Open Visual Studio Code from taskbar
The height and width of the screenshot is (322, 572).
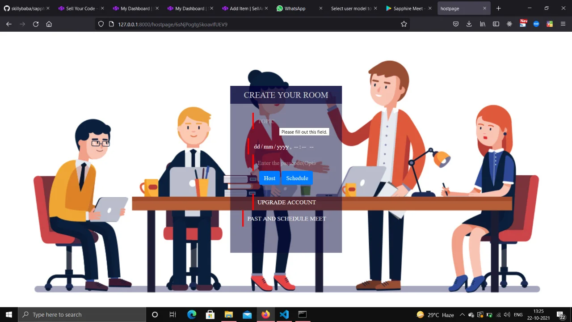pyautogui.click(x=284, y=314)
